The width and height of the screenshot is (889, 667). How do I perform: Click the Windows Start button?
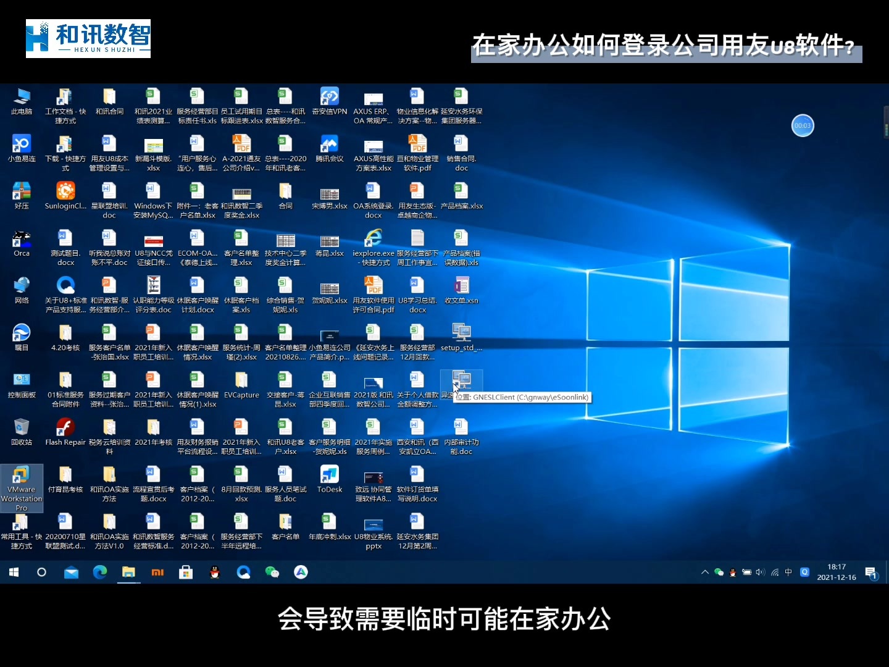pyautogui.click(x=14, y=573)
